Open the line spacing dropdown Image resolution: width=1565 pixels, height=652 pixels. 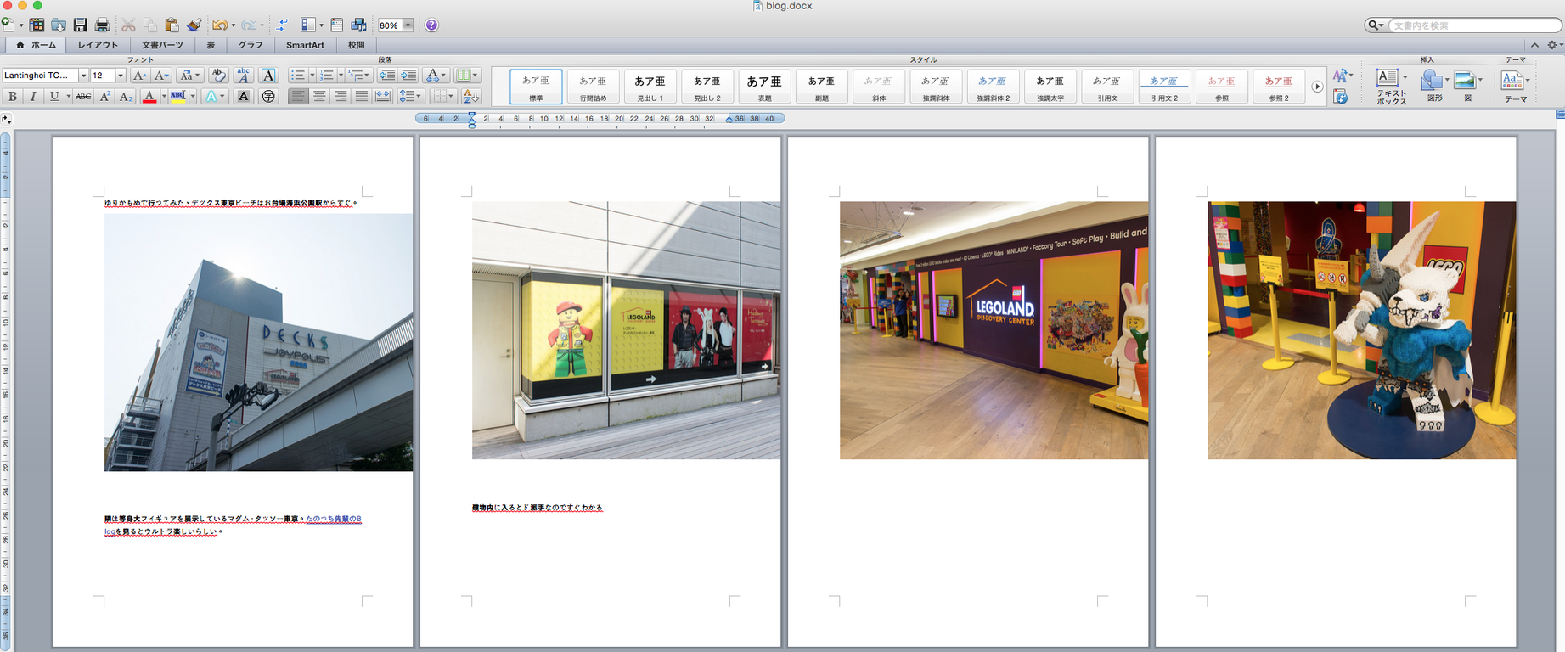click(x=411, y=97)
